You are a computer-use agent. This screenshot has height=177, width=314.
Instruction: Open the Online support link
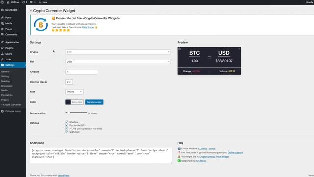point(235,153)
